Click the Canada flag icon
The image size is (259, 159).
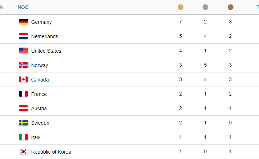[23, 79]
